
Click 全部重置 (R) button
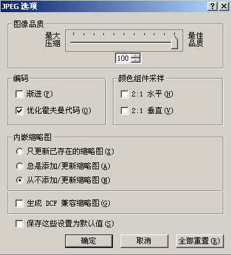(200, 241)
